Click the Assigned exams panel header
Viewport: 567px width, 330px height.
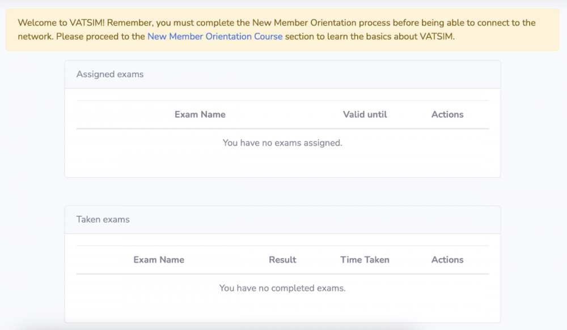(109, 74)
